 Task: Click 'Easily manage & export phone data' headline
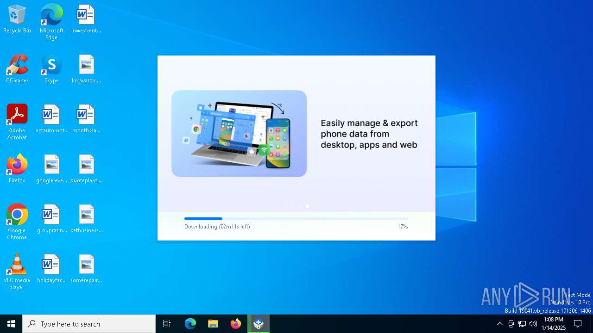click(369, 134)
